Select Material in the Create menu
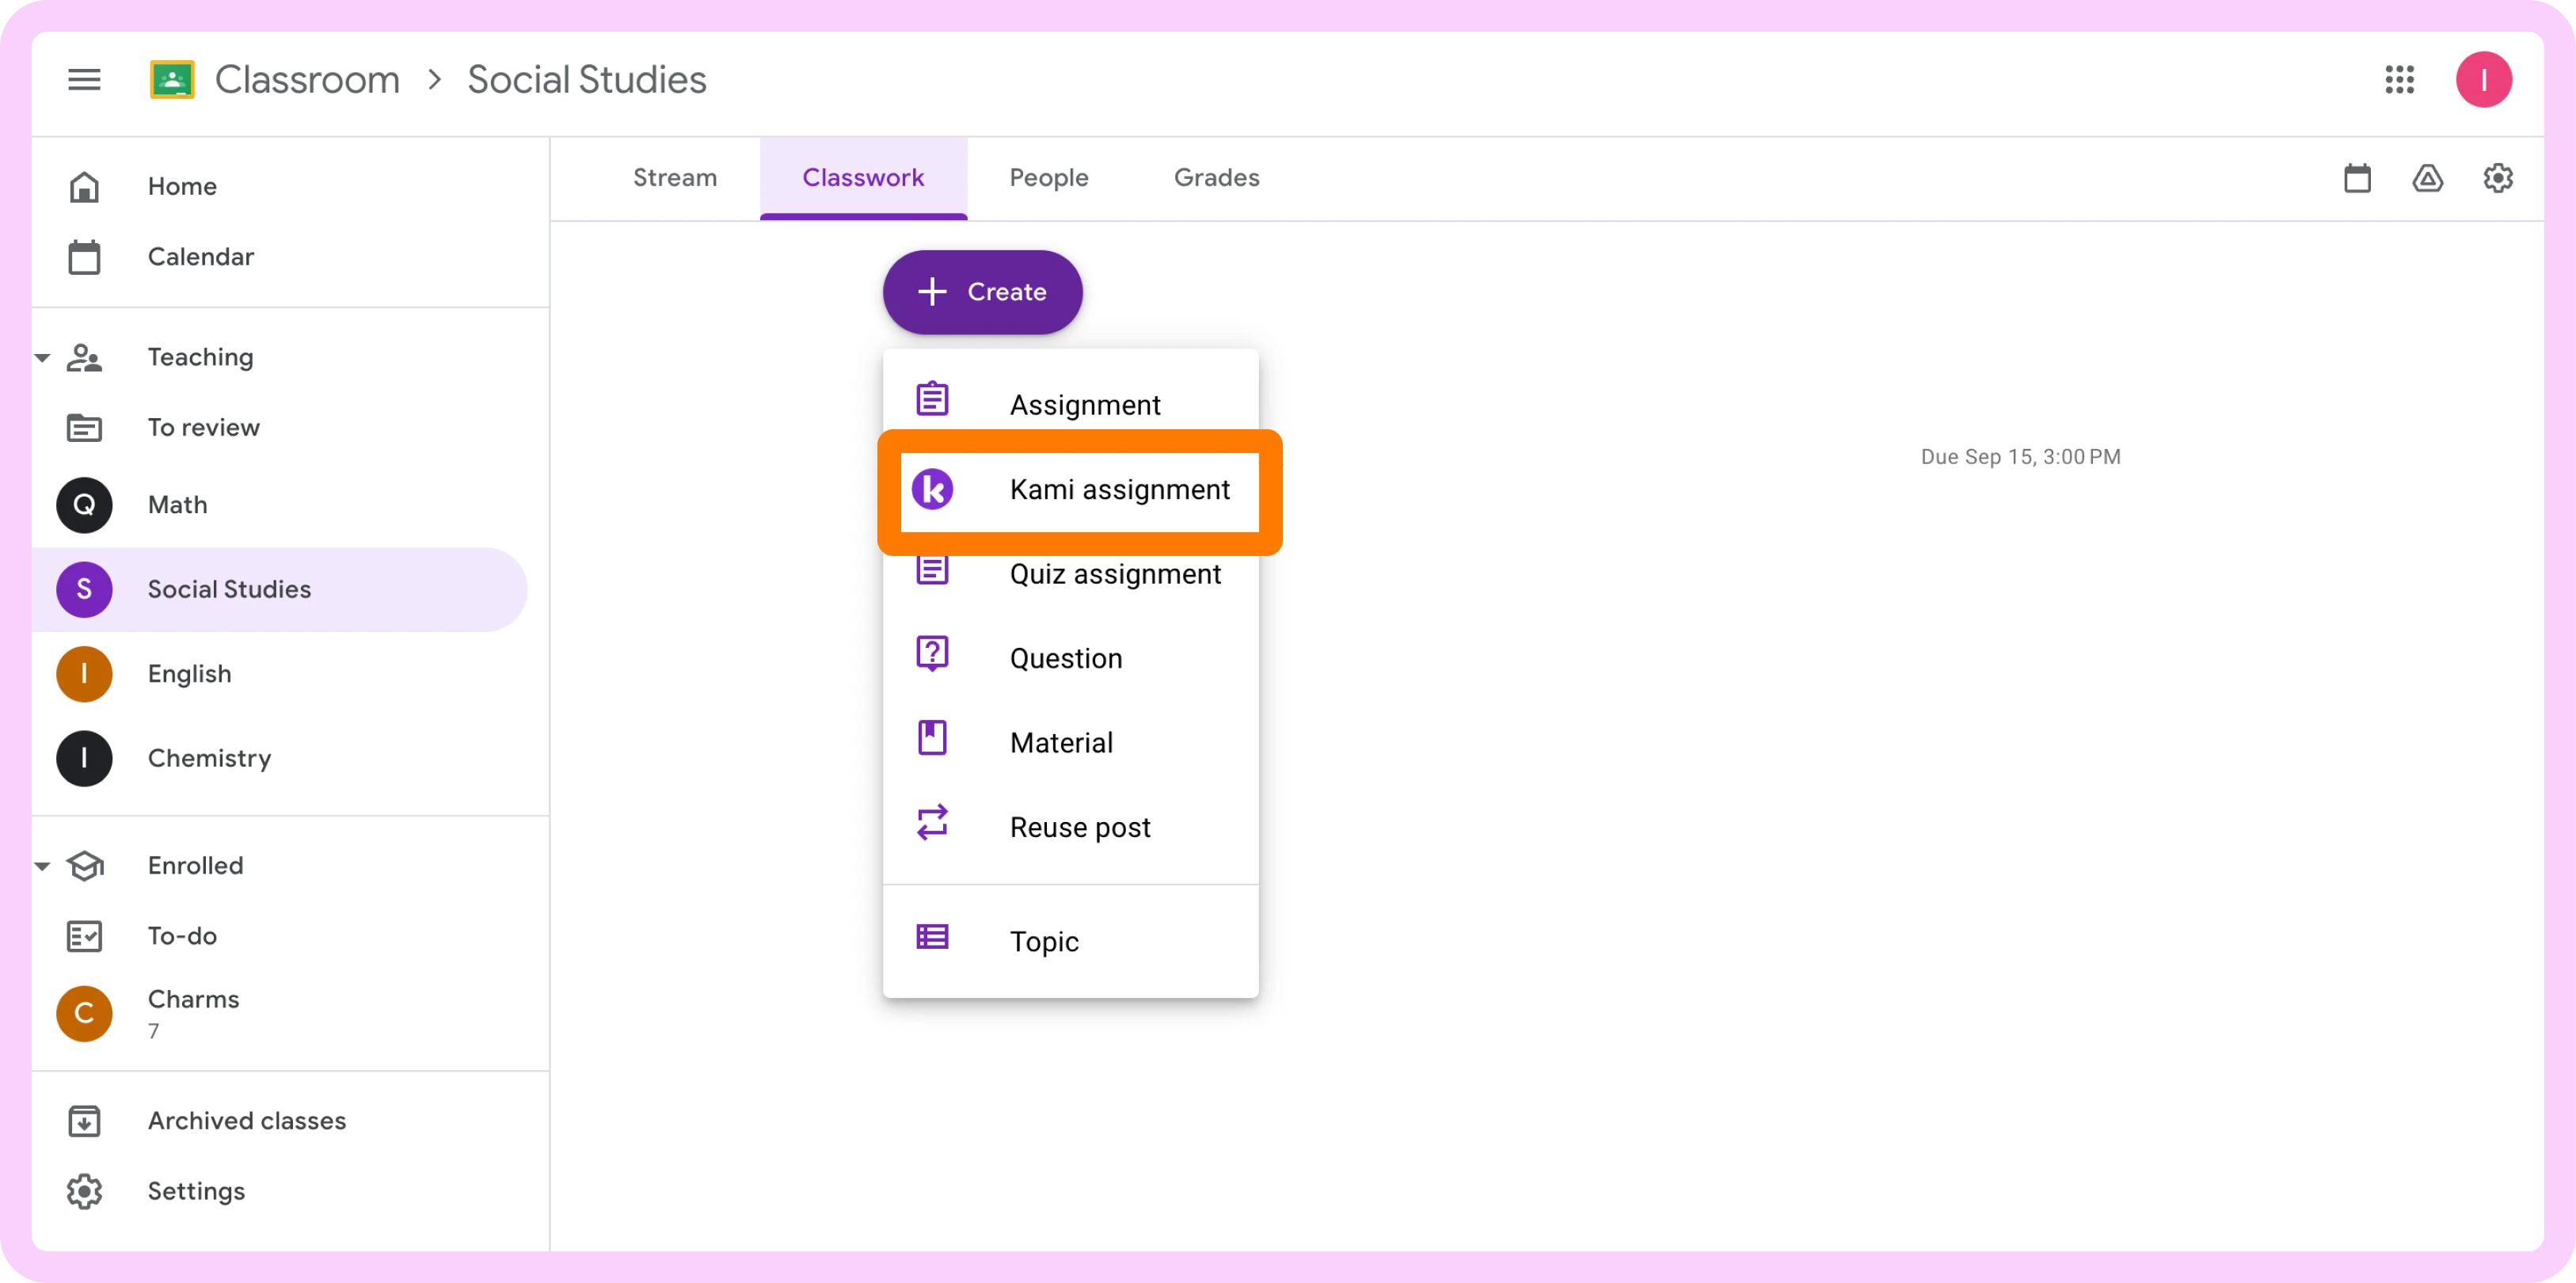Screen dimensions: 2576x1283 (1060, 743)
